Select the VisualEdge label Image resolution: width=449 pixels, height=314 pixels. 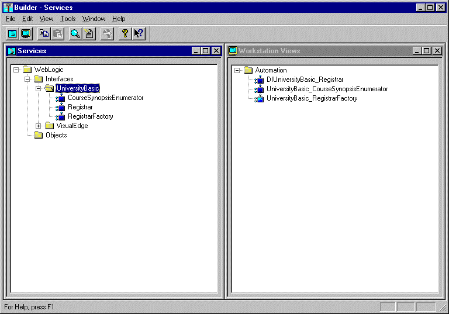point(72,126)
